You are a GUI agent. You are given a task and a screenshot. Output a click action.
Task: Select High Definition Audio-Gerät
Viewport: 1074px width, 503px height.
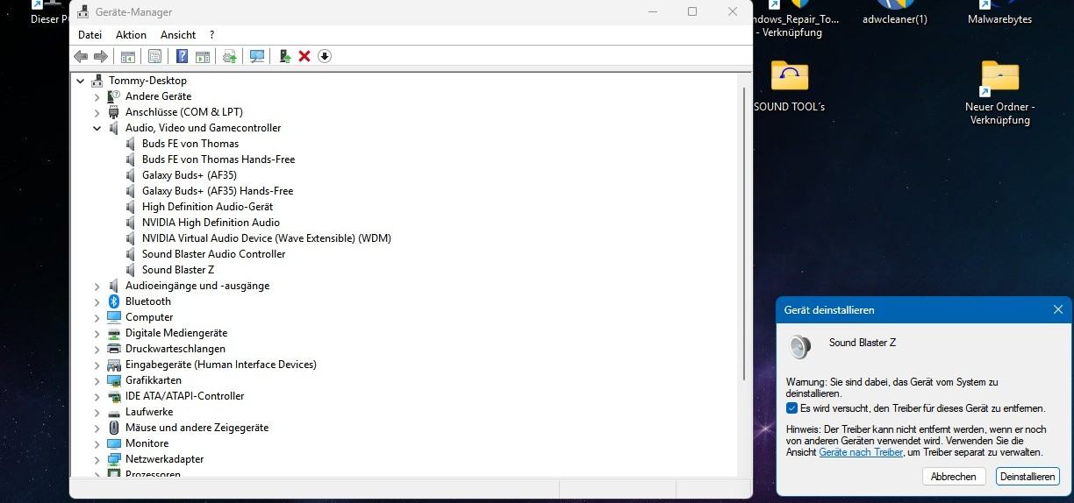(208, 207)
